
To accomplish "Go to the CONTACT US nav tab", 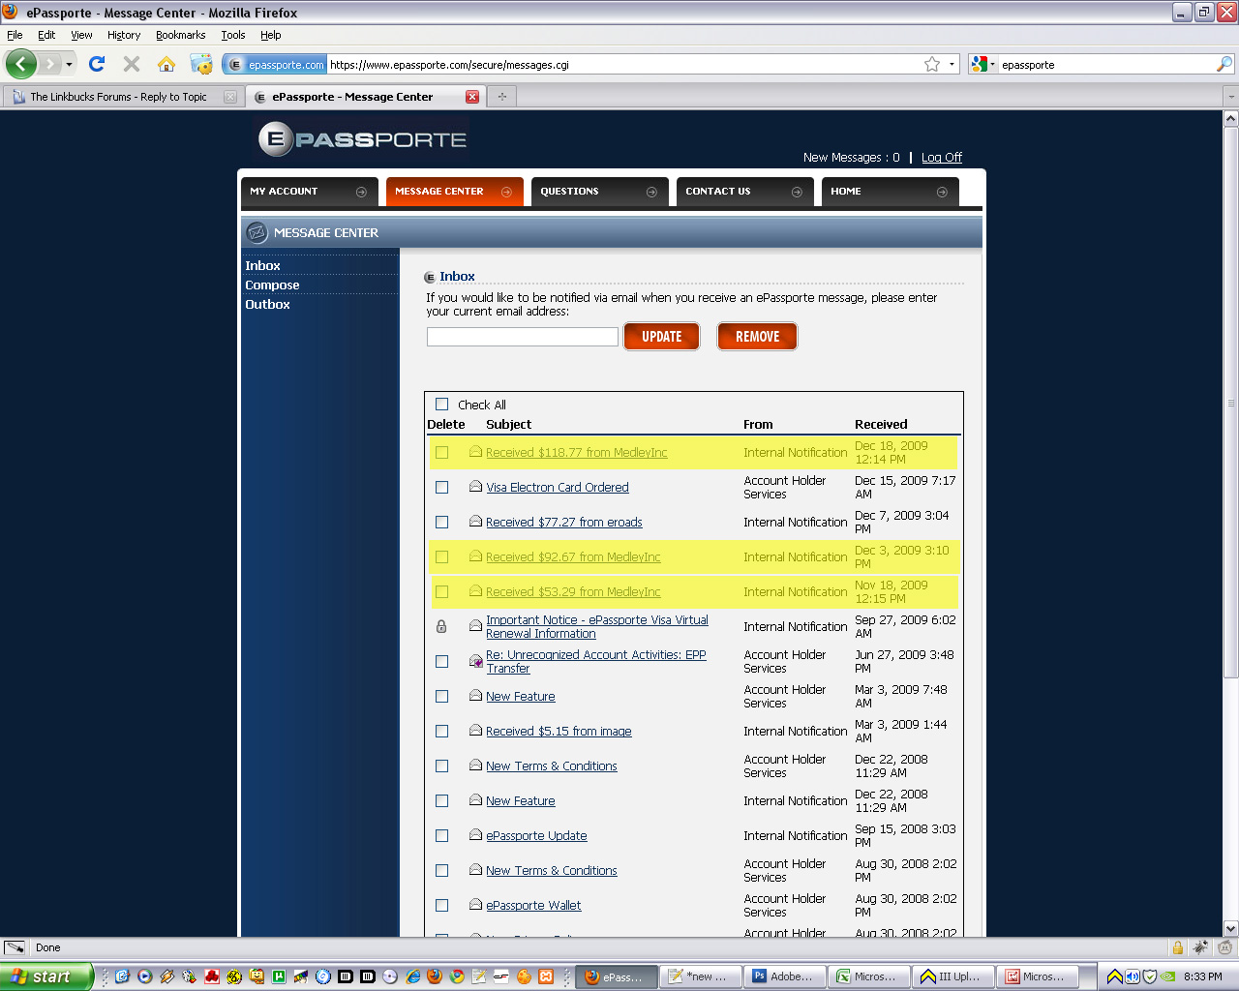I will 744,192.
